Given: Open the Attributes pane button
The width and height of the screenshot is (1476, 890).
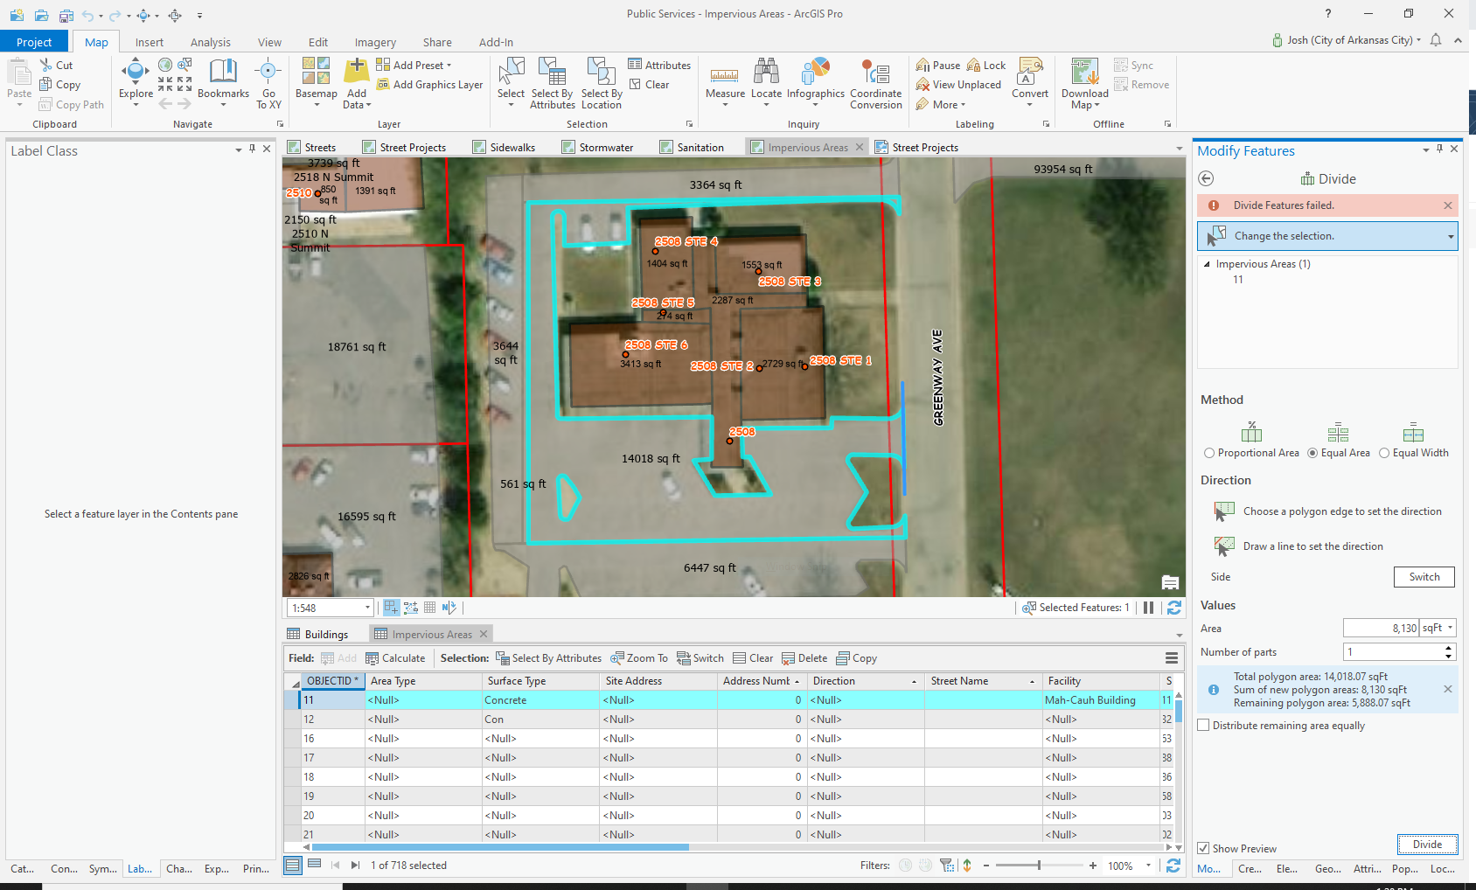Looking at the screenshot, I should pyautogui.click(x=659, y=65).
